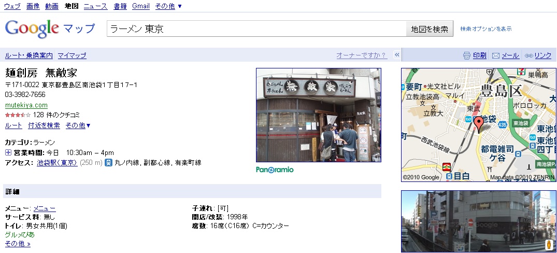Open the Gmail navigation item
The image size is (557, 253).
[x=140, y=6]
